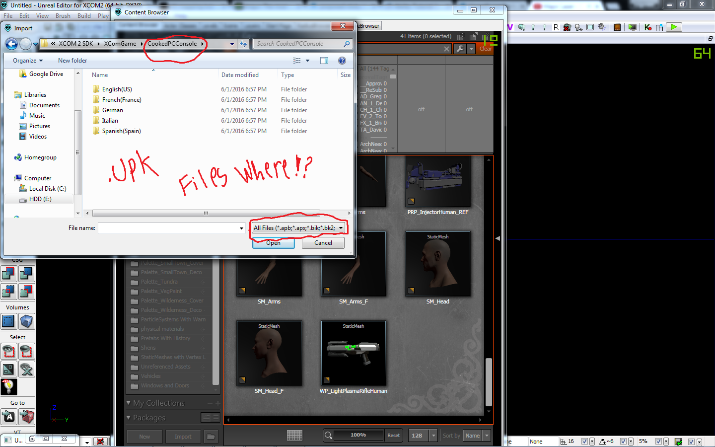Click the Play on monitor icon

(632, 27)
